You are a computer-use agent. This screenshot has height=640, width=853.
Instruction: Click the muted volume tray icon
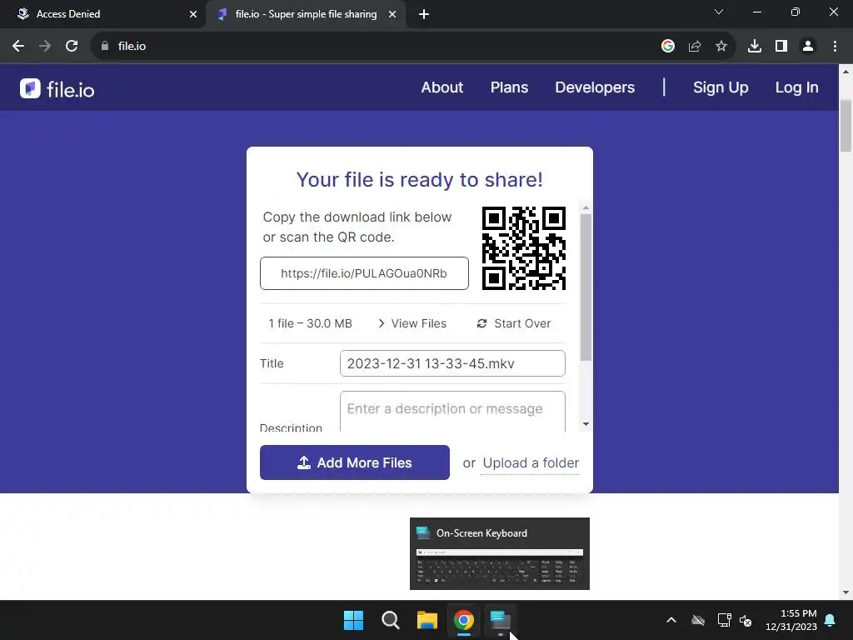point(746,620)
